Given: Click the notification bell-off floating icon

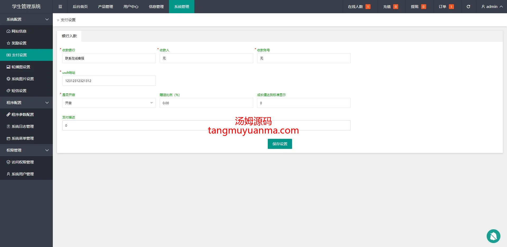Looking at the screenshot, I should (493, 236).
